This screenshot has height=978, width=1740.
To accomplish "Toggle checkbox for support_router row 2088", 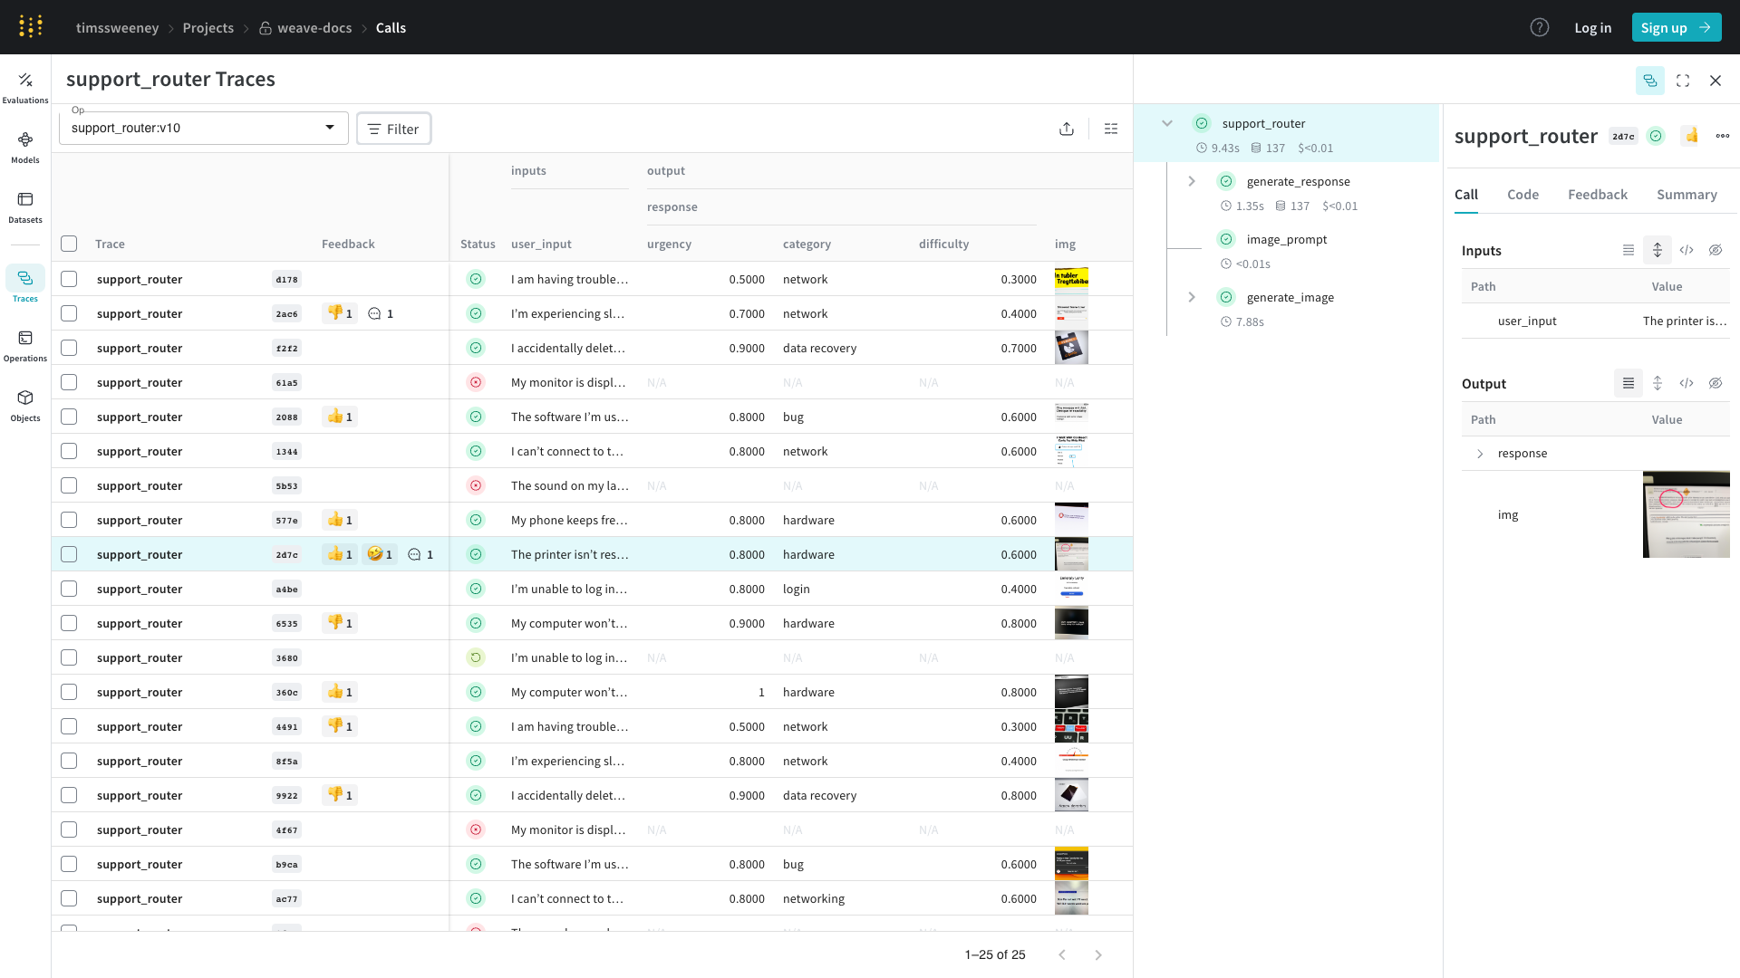I will coord(68,416).
